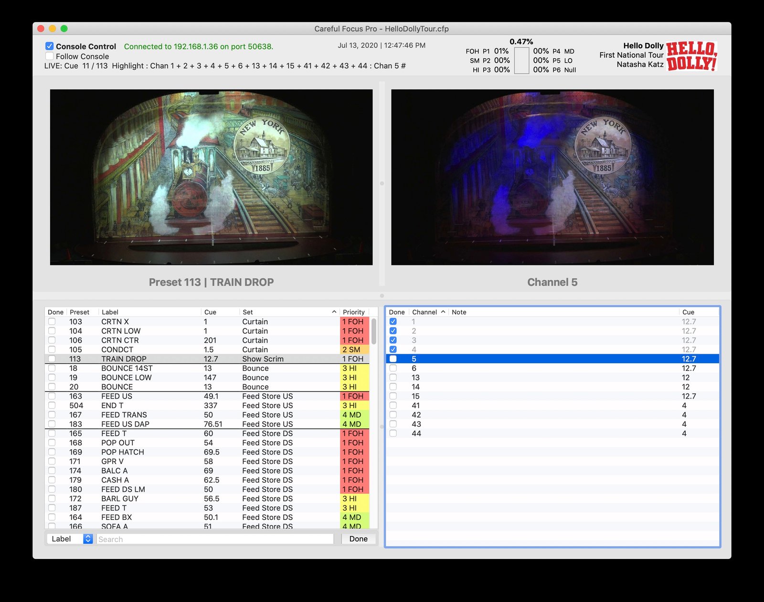Click the date and time display
Image resolution: width=764 pixels, height=602 pixels.
click(382, 45)
